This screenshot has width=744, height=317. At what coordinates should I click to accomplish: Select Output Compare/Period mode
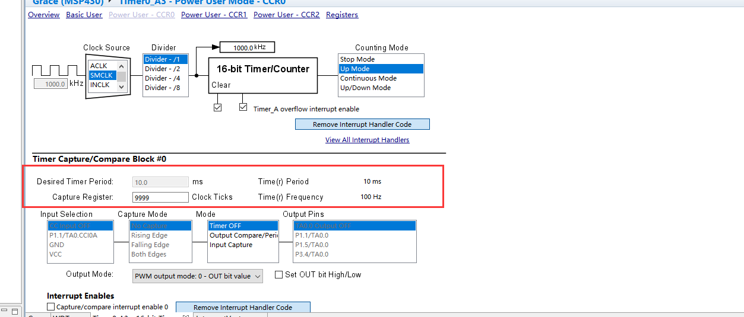(243, 235)
